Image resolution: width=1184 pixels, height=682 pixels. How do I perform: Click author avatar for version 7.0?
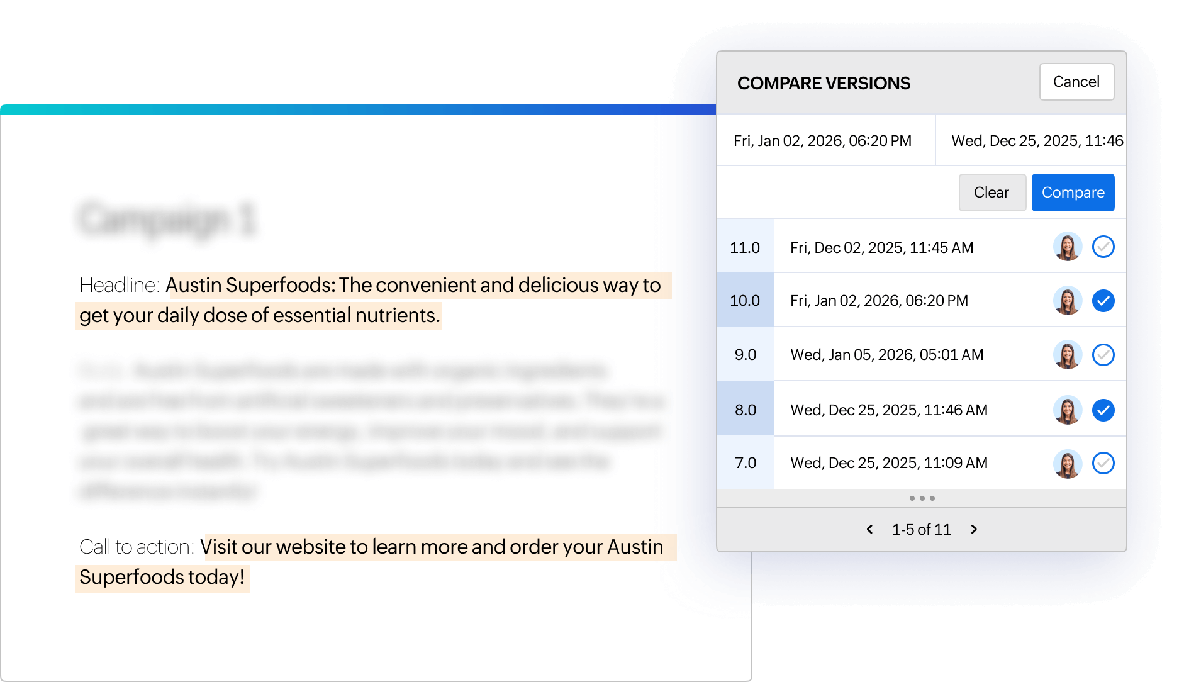(1067, 463)
